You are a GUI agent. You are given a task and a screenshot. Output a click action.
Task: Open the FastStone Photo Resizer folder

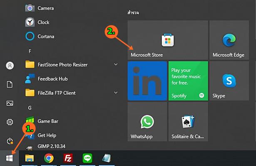click(x=72, y=65)
